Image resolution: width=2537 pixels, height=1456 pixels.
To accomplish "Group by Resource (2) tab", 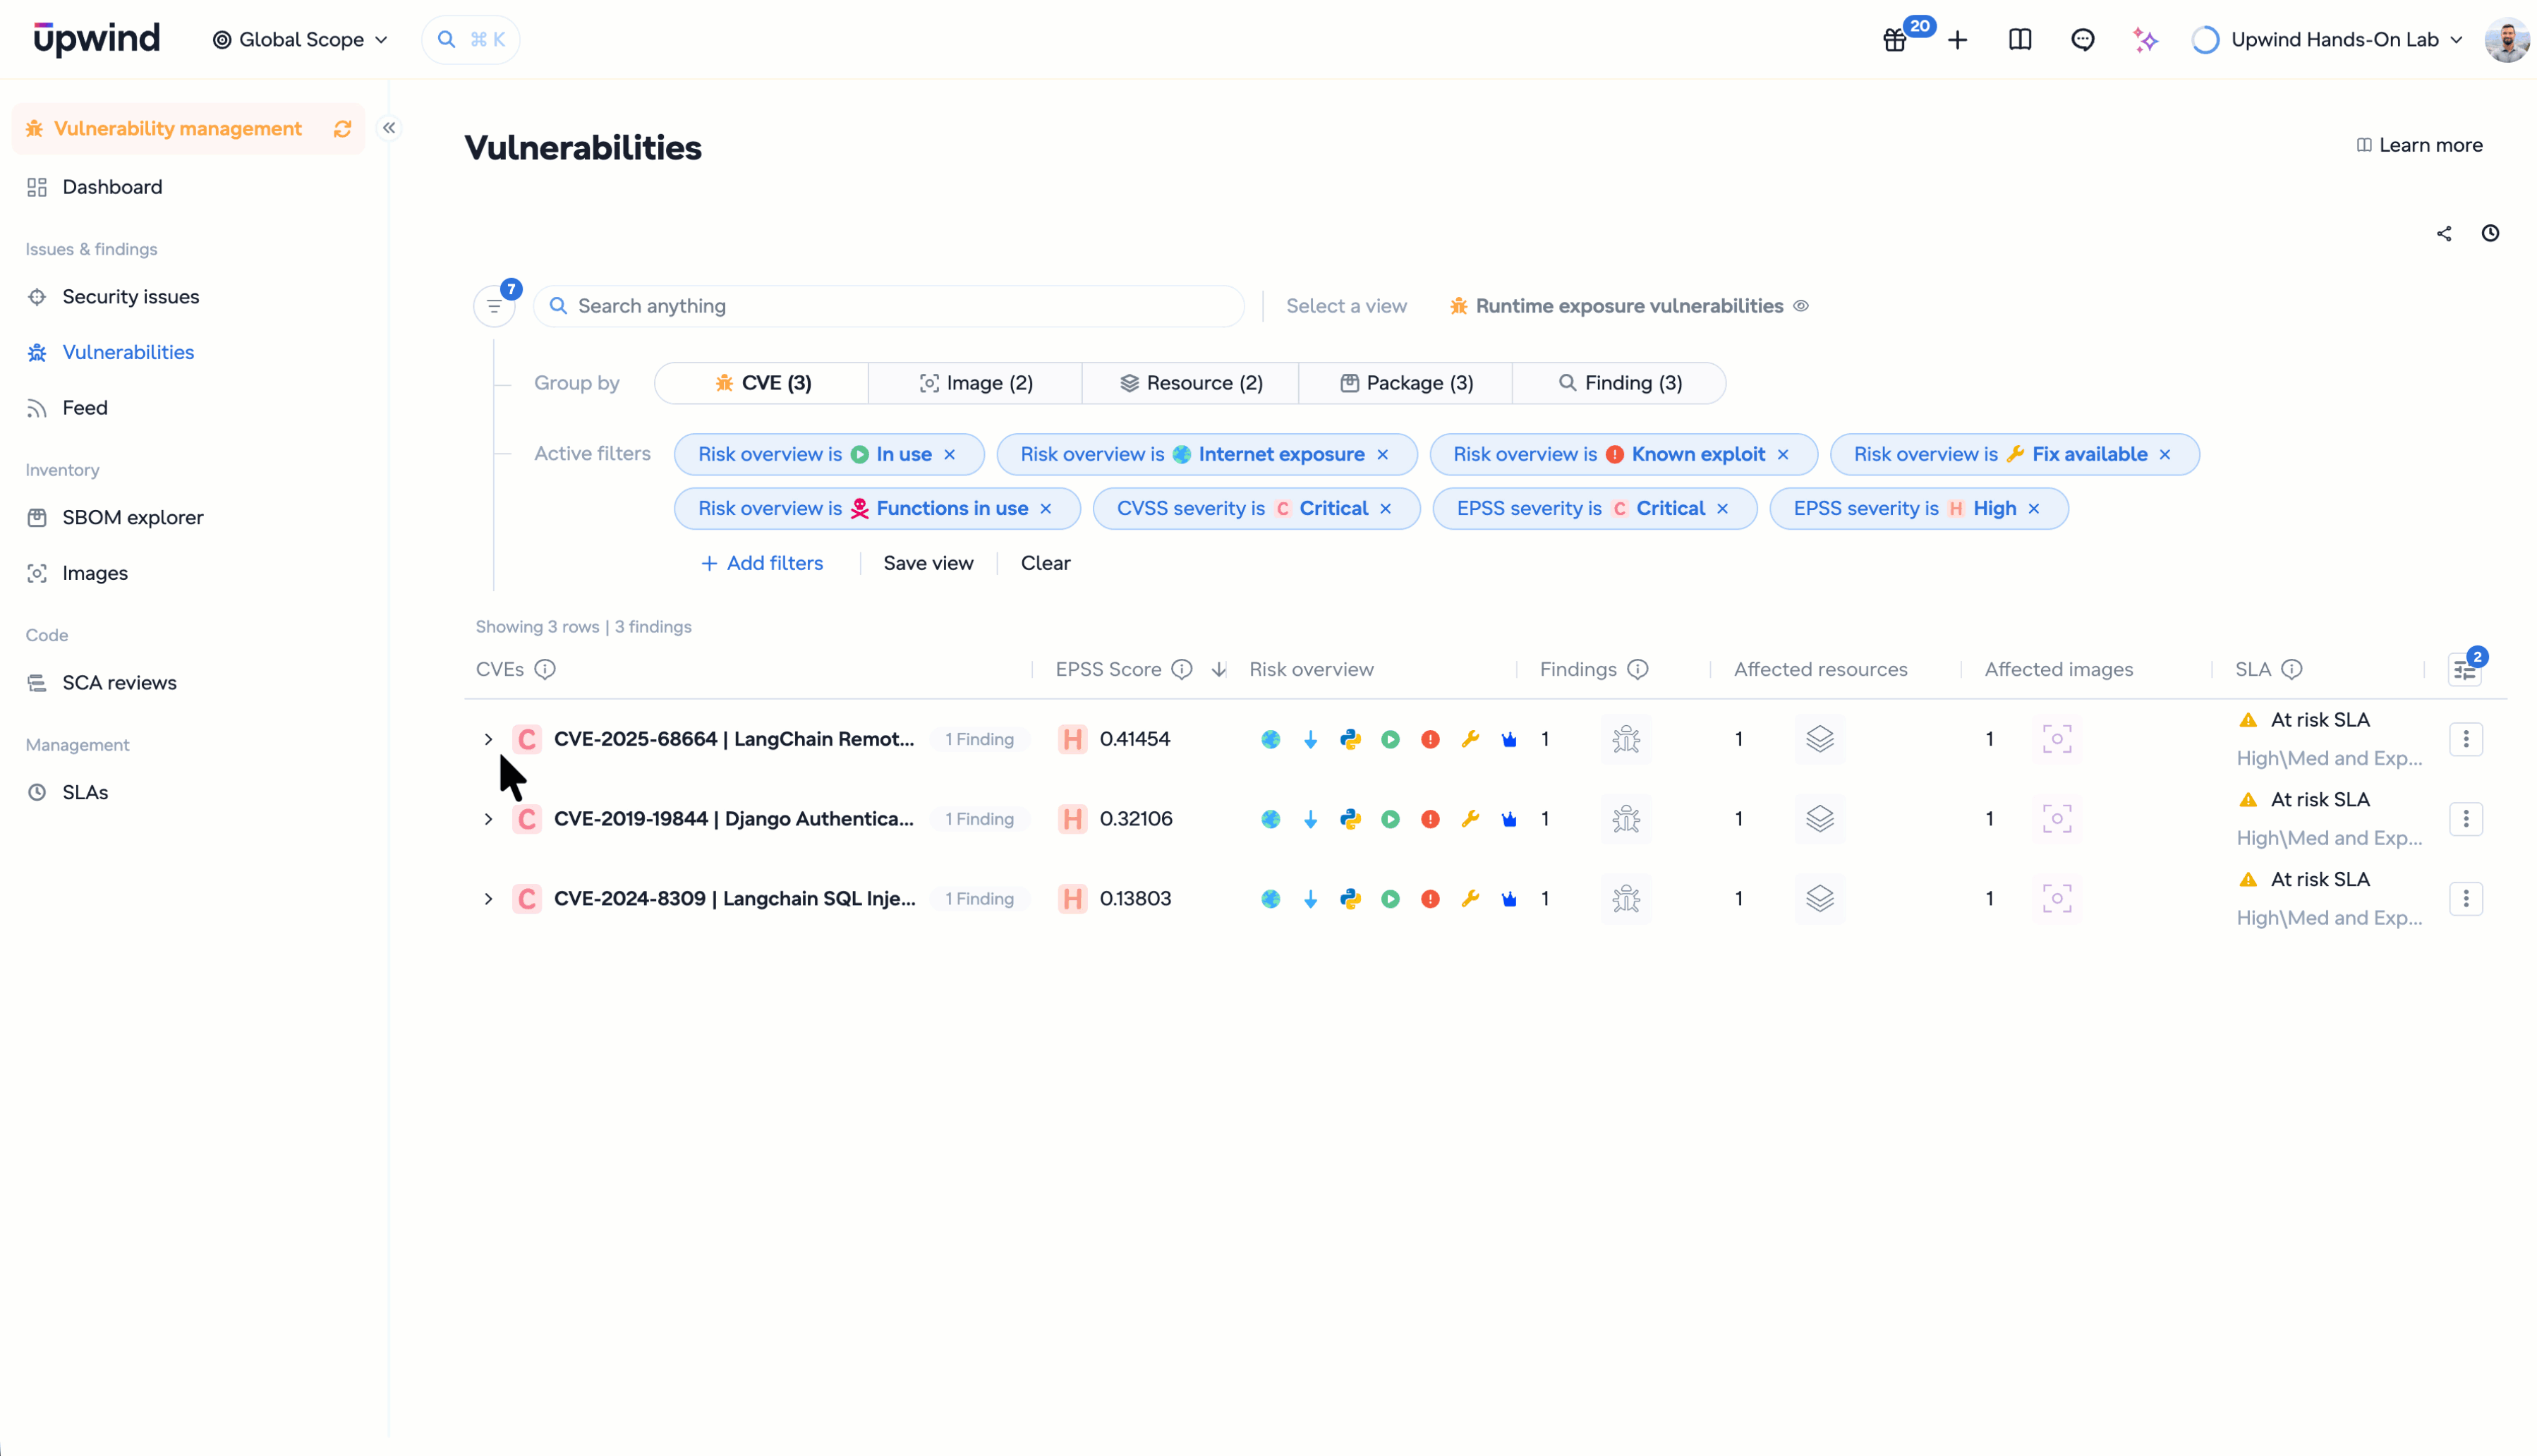I will click(x=1190, y=384).
